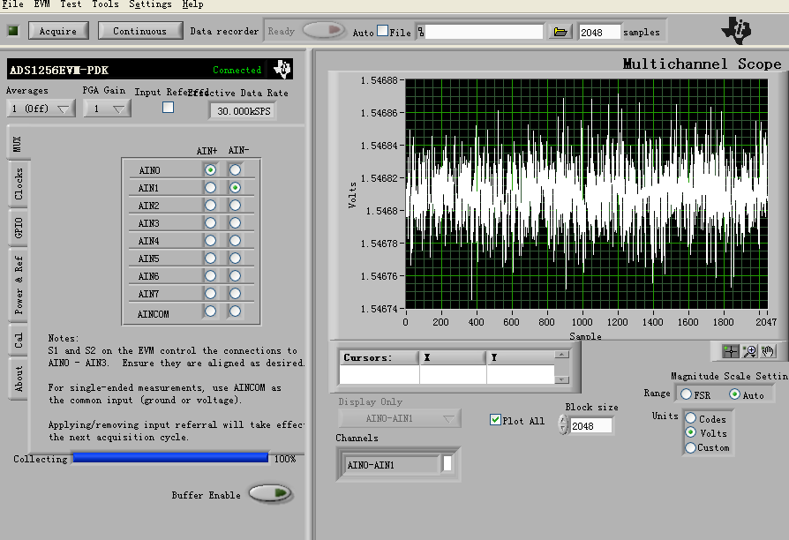
Task: Click the TI logo next to Connected
Action: (x=282, y=70)
